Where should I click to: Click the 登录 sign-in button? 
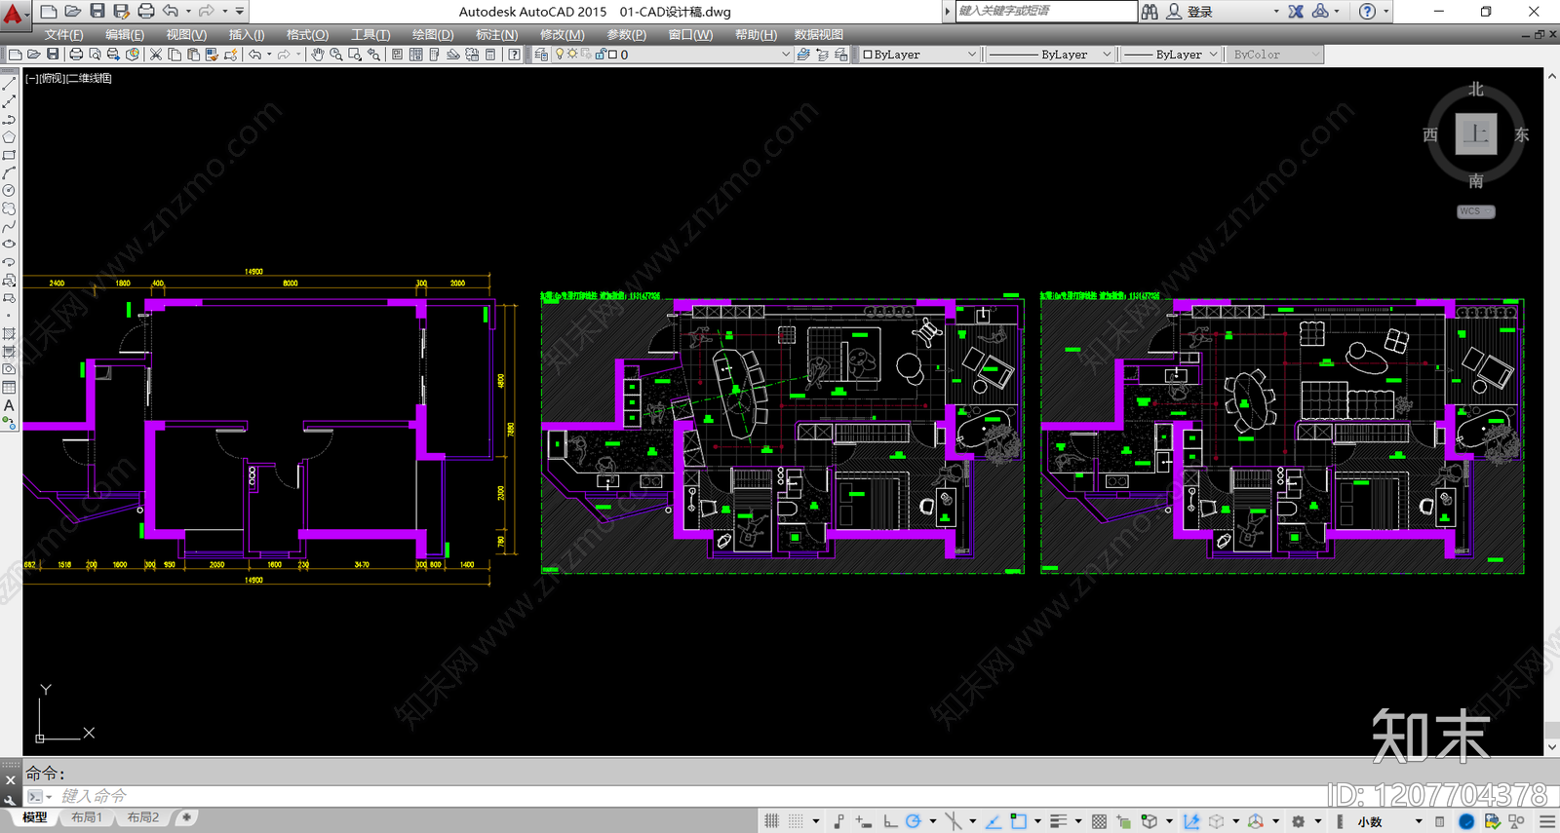pyautogui.click(x=1200, y=12)
